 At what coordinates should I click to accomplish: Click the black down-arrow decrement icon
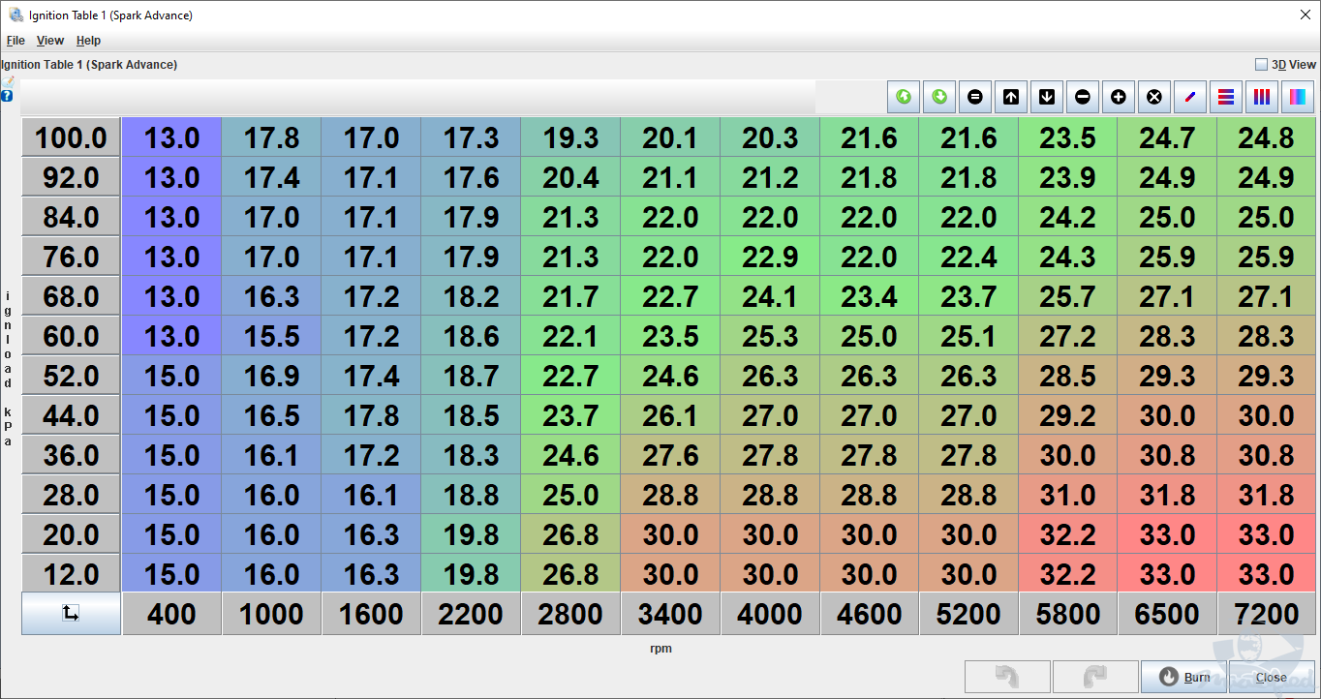[x=1046, y=97]
